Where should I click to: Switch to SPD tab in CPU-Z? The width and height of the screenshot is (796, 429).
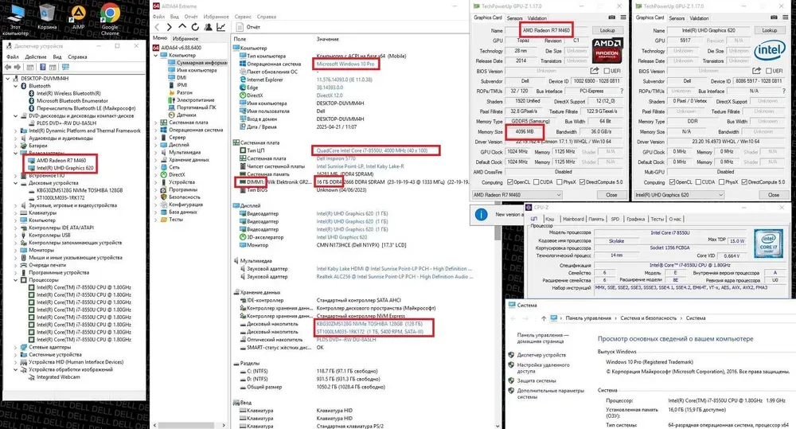[x=615, y=219]
